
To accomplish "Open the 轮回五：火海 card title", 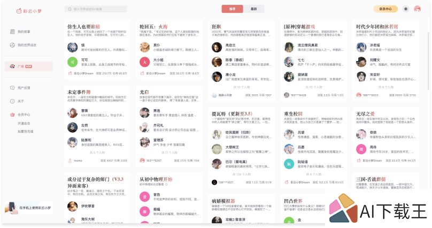I will click(153, 27).
